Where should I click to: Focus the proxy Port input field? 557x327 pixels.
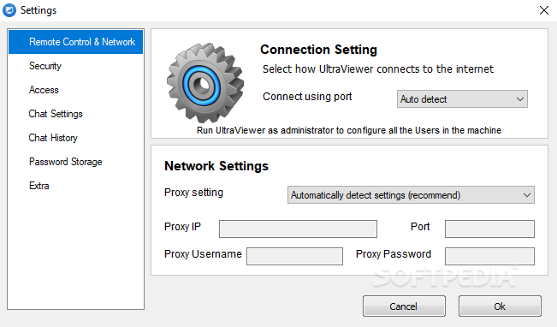pyautogui.click(x=489, y=229)
